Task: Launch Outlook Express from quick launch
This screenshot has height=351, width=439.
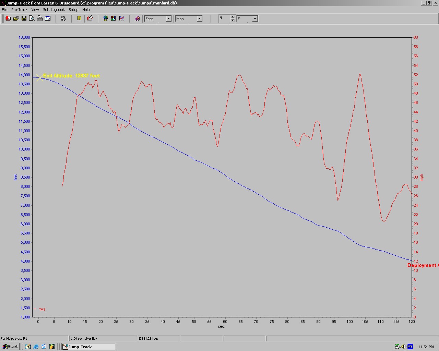Action: pyautogui.click(x=44, y=347)
